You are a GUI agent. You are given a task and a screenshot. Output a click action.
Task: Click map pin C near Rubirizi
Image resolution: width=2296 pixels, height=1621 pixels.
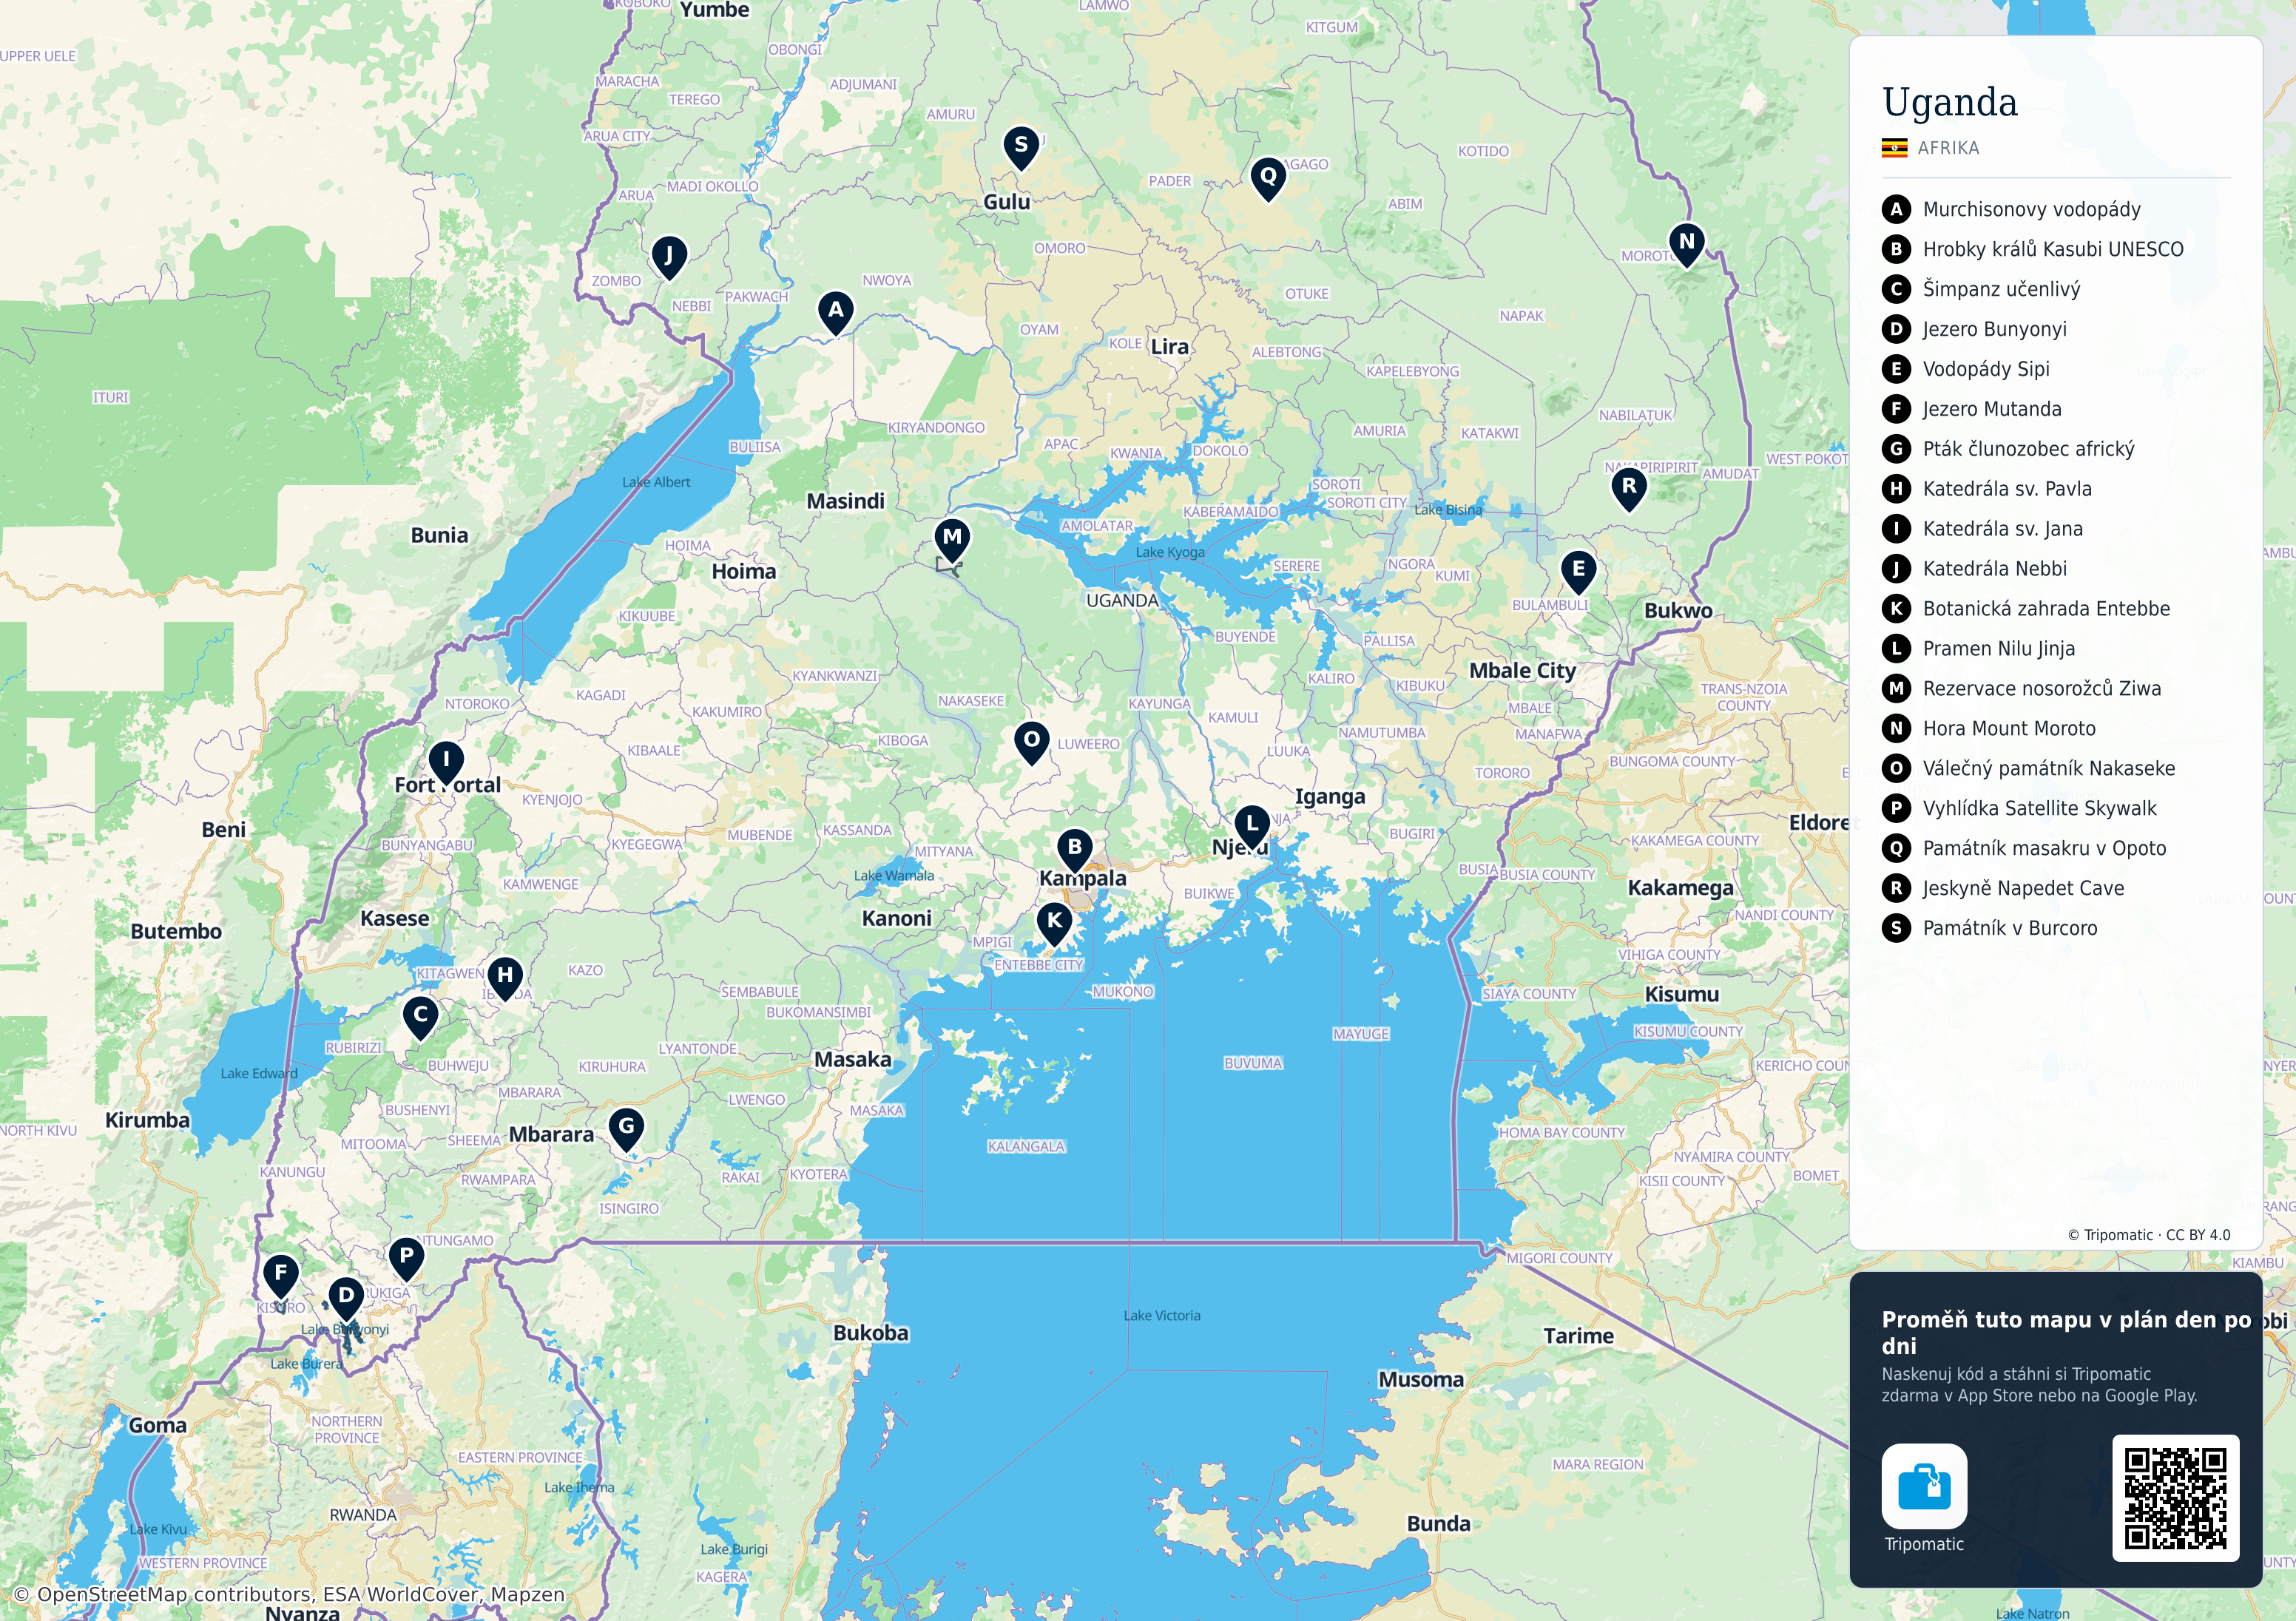click(421, 1017)
